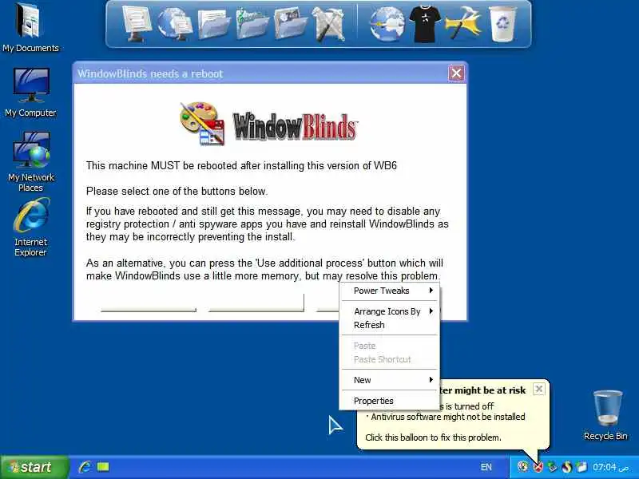The image size is (639, 479).
Task: Click the green show desktop quick launch icon
Action: click(x=103, y=467)
